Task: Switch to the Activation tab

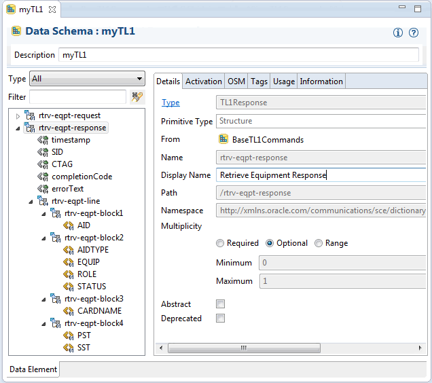Action: [204, 81]
